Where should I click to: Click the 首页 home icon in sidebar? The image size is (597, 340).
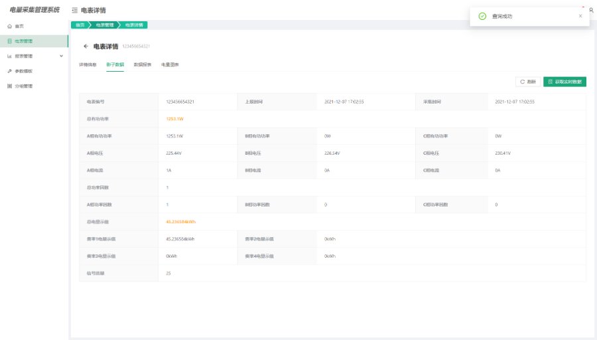[9, 26]
